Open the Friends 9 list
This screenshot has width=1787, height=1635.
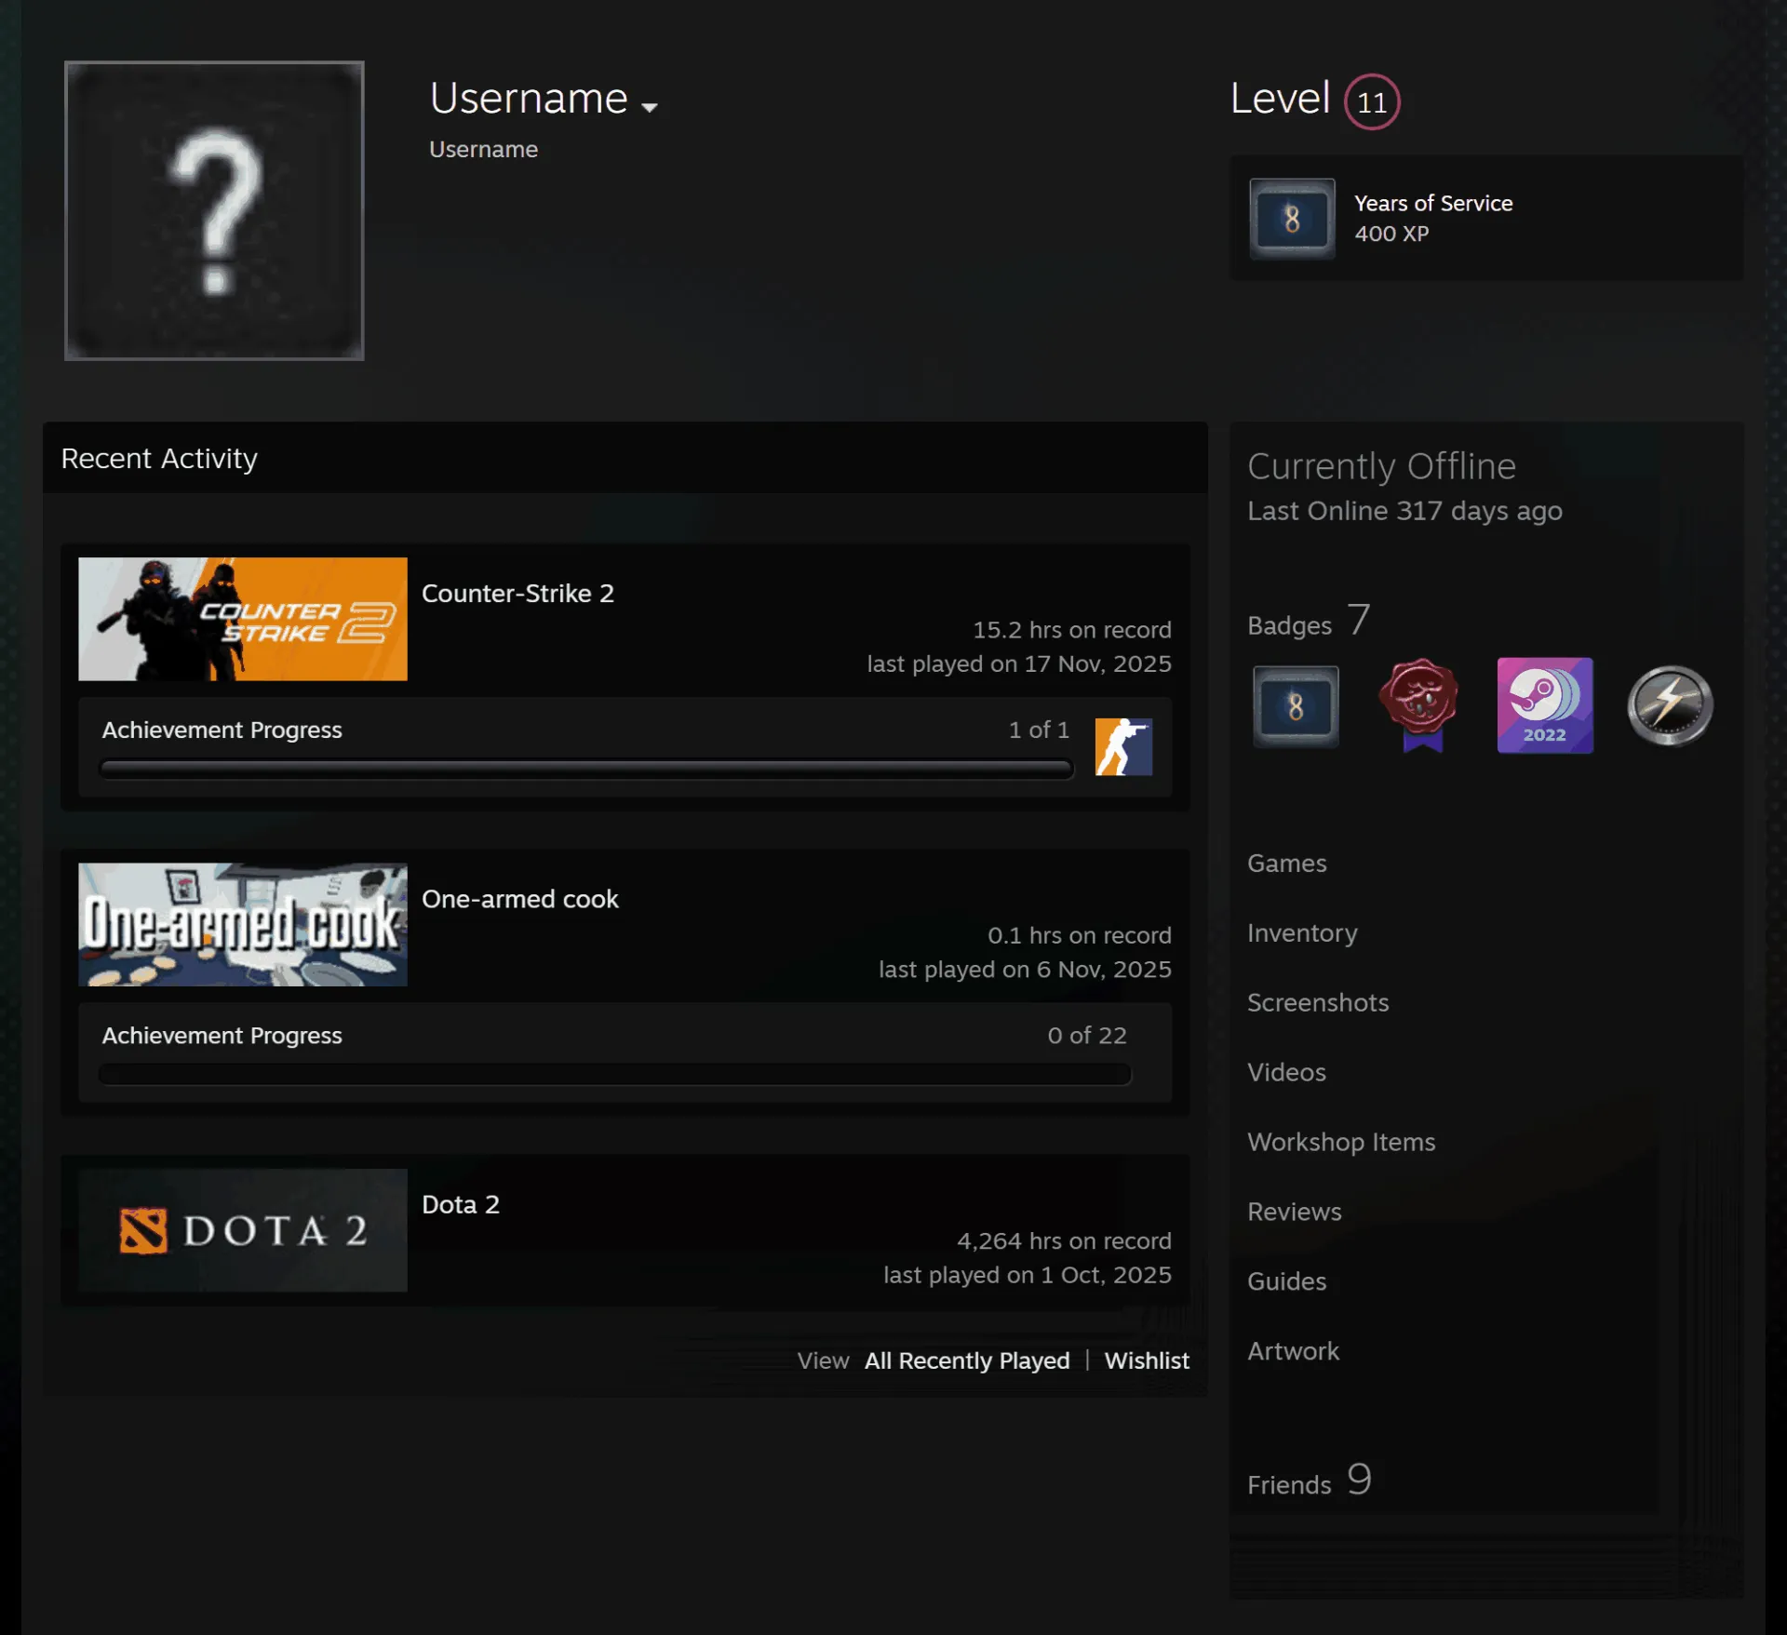[1310, 1481]
